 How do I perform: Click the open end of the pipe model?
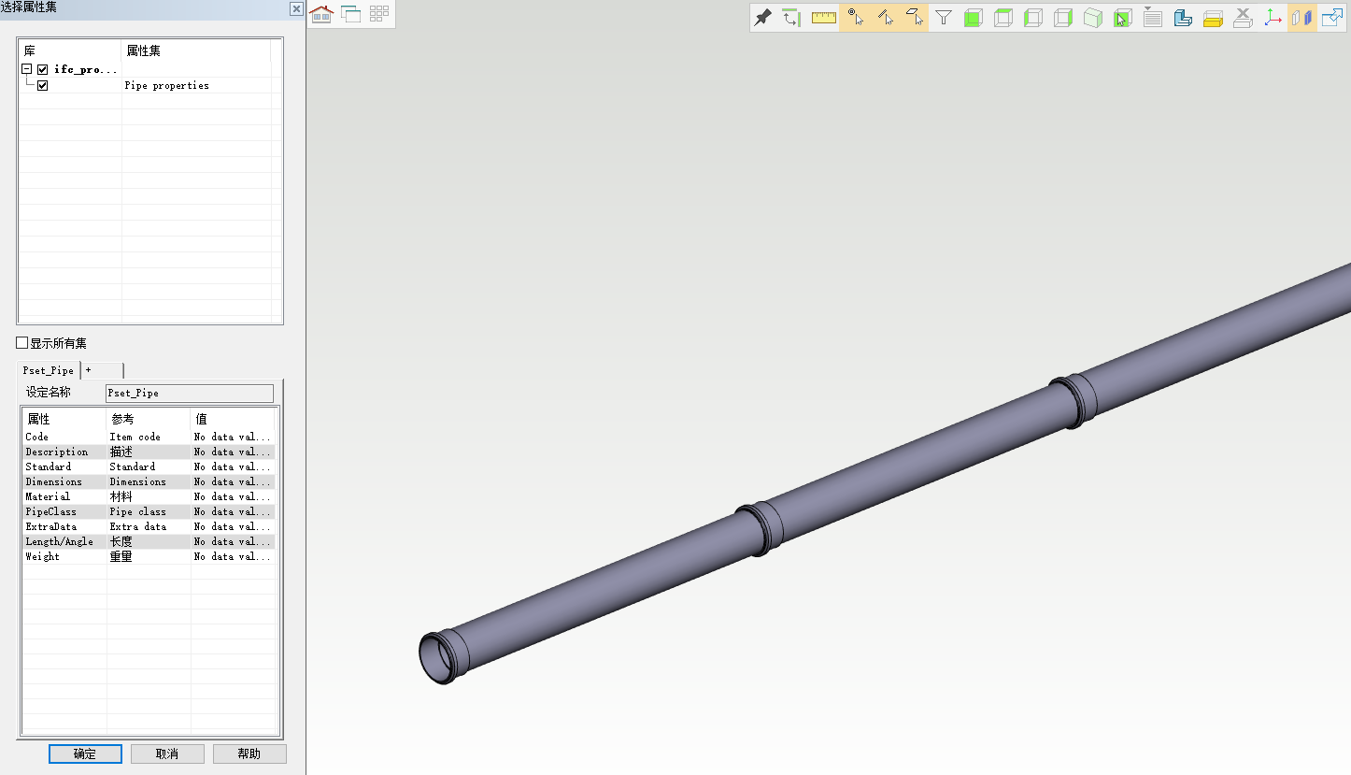coord(436,657)
